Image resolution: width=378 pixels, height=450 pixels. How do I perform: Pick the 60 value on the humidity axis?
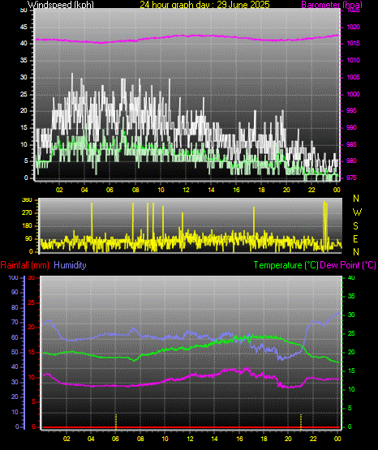[15, 337]
